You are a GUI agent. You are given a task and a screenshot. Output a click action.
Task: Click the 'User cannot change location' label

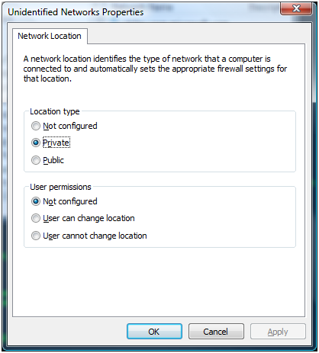coord(95,236)
